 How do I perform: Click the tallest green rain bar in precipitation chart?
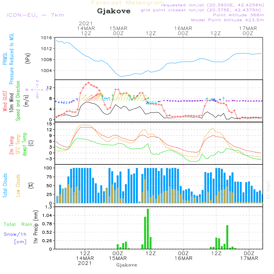point(148,229)
